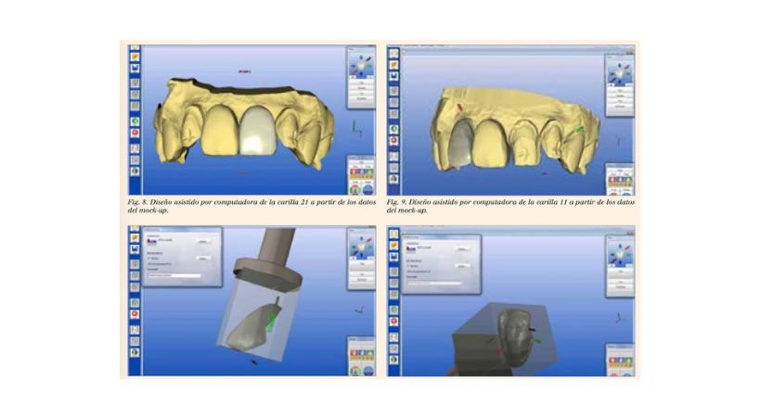Click colored tool row in Fig. 8 tools panel
Viewport: 760px width, 419px height.
pyautogui.click(x=360, y=175)
